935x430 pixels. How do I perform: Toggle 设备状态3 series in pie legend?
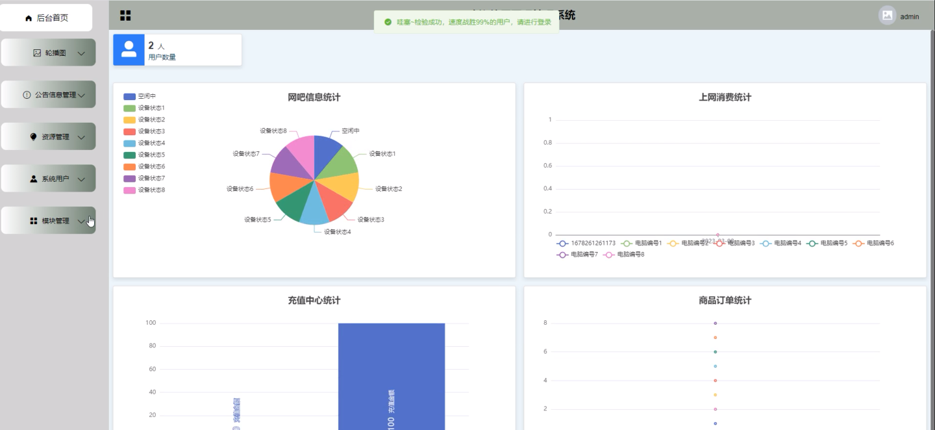pyautogui.click(x=144, y=131)
